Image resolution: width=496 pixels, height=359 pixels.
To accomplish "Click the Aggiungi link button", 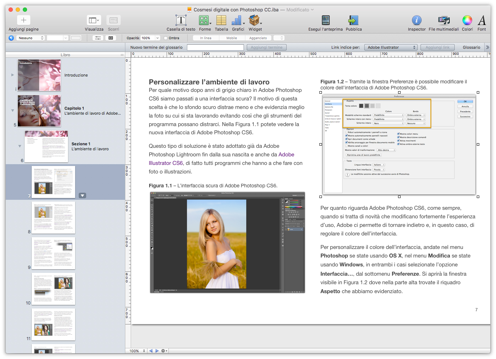I will click(438, 47).
